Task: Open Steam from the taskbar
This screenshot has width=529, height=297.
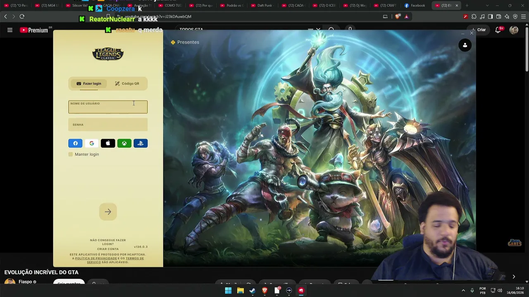Action: coord(253,290)
